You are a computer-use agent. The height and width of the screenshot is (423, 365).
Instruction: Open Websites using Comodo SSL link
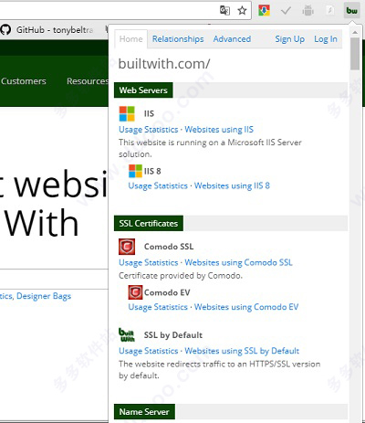click(x=238, y=262)
